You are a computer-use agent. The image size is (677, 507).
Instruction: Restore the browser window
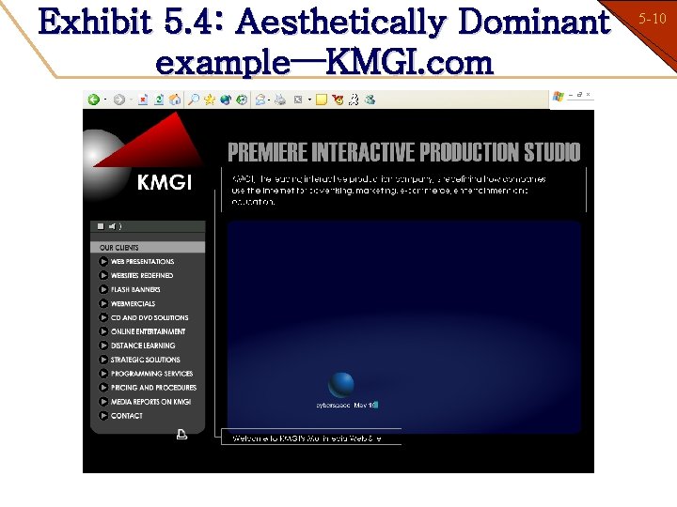580,95
